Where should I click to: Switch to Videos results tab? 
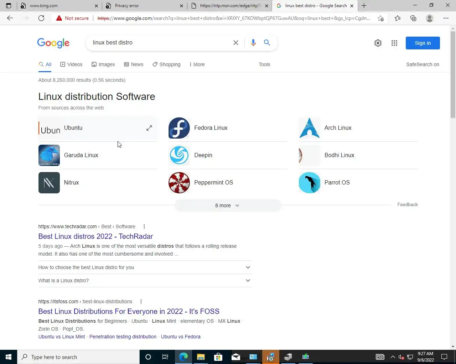[71, 64]
